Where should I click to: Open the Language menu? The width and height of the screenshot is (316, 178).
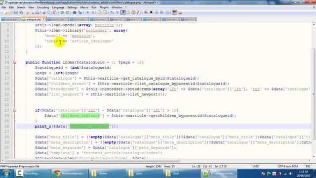(58, 7)
